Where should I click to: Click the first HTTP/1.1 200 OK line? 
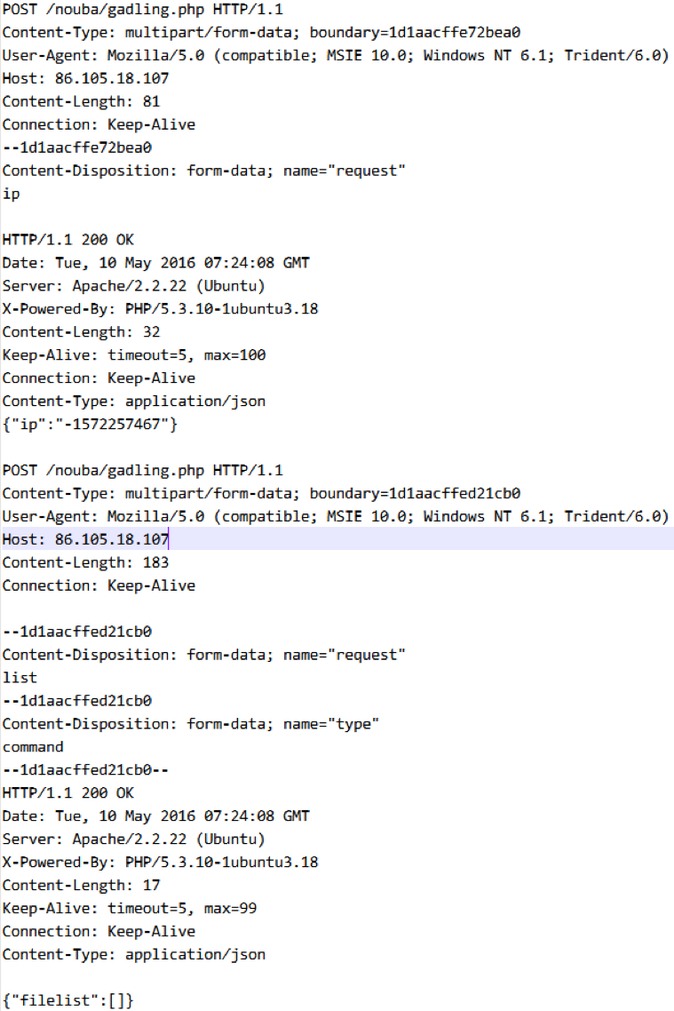[68, 240]
